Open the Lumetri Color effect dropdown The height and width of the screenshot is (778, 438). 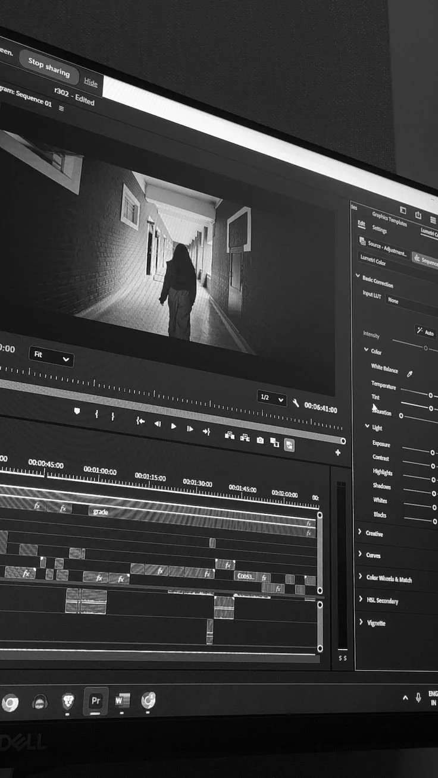click(398, 266)
